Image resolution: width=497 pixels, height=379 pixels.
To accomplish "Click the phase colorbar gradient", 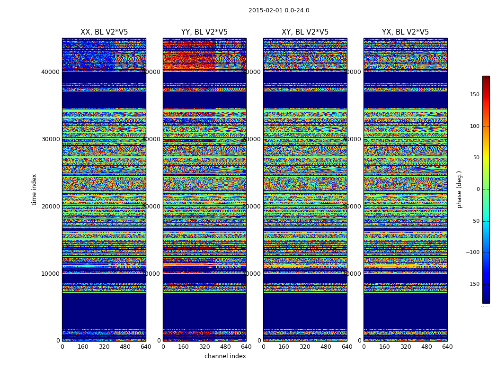I will pyautogui.click(x=486, y=189).
